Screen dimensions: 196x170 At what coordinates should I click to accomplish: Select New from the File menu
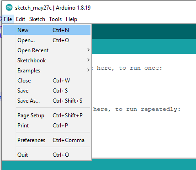coord(47,30)
